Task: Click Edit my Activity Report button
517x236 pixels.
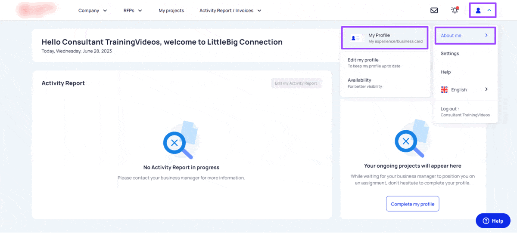Action: point(296,83)
